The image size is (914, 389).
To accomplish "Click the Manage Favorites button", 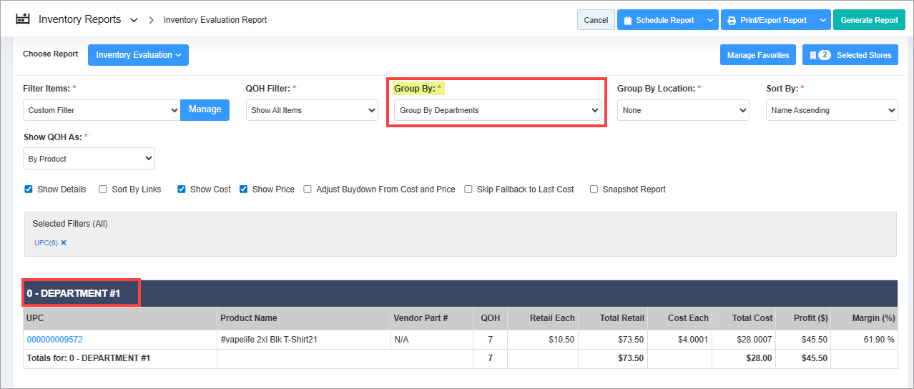I will [x=757, y=55].
